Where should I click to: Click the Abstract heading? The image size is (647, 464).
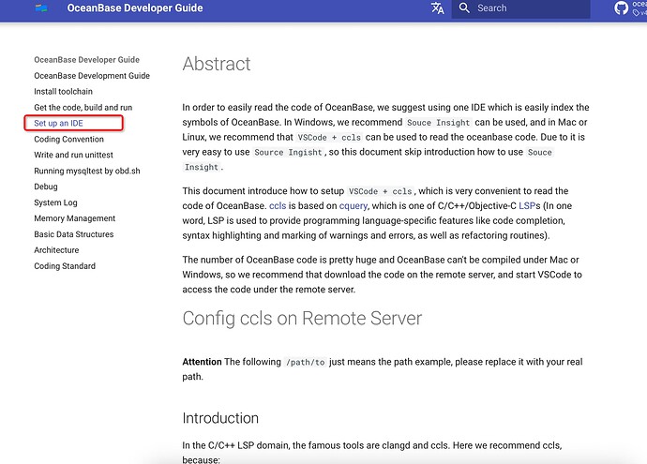coord(217,64)
